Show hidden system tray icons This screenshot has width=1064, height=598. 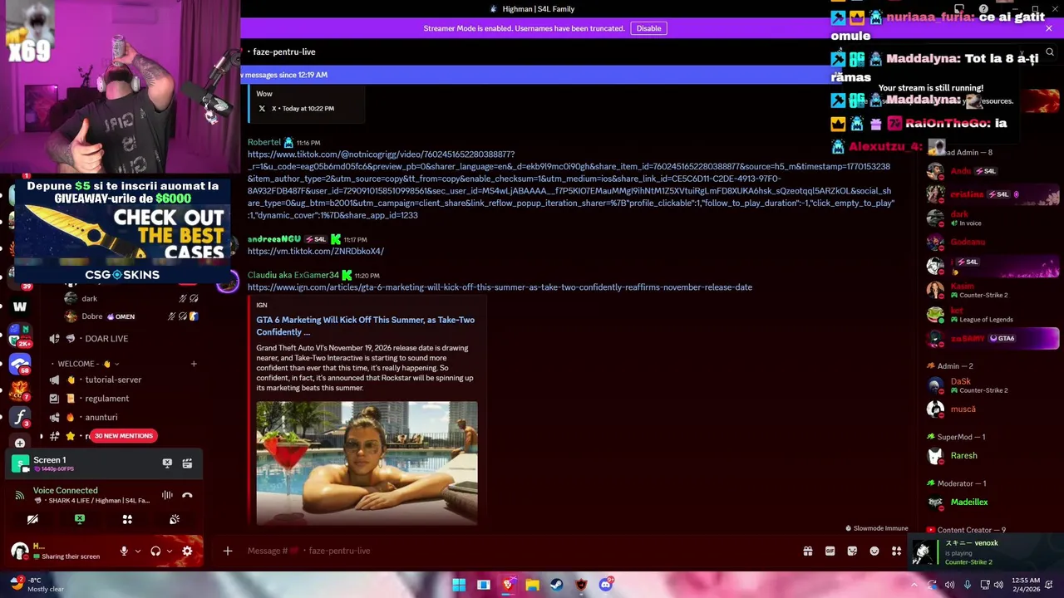[914, 585]
